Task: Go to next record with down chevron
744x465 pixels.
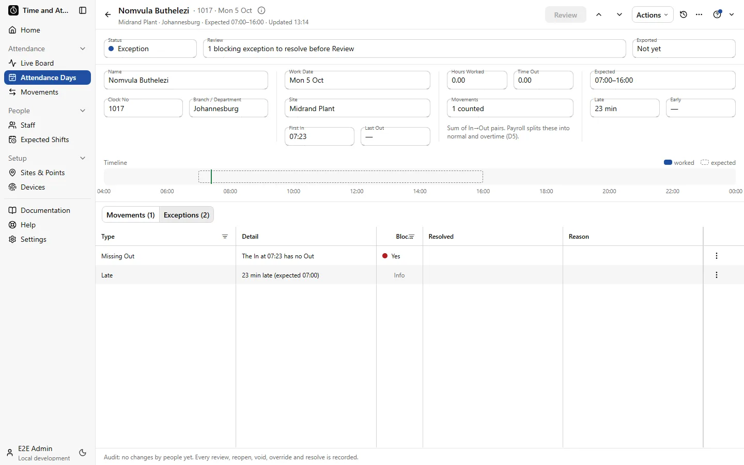Action: [x=619, y=14]
